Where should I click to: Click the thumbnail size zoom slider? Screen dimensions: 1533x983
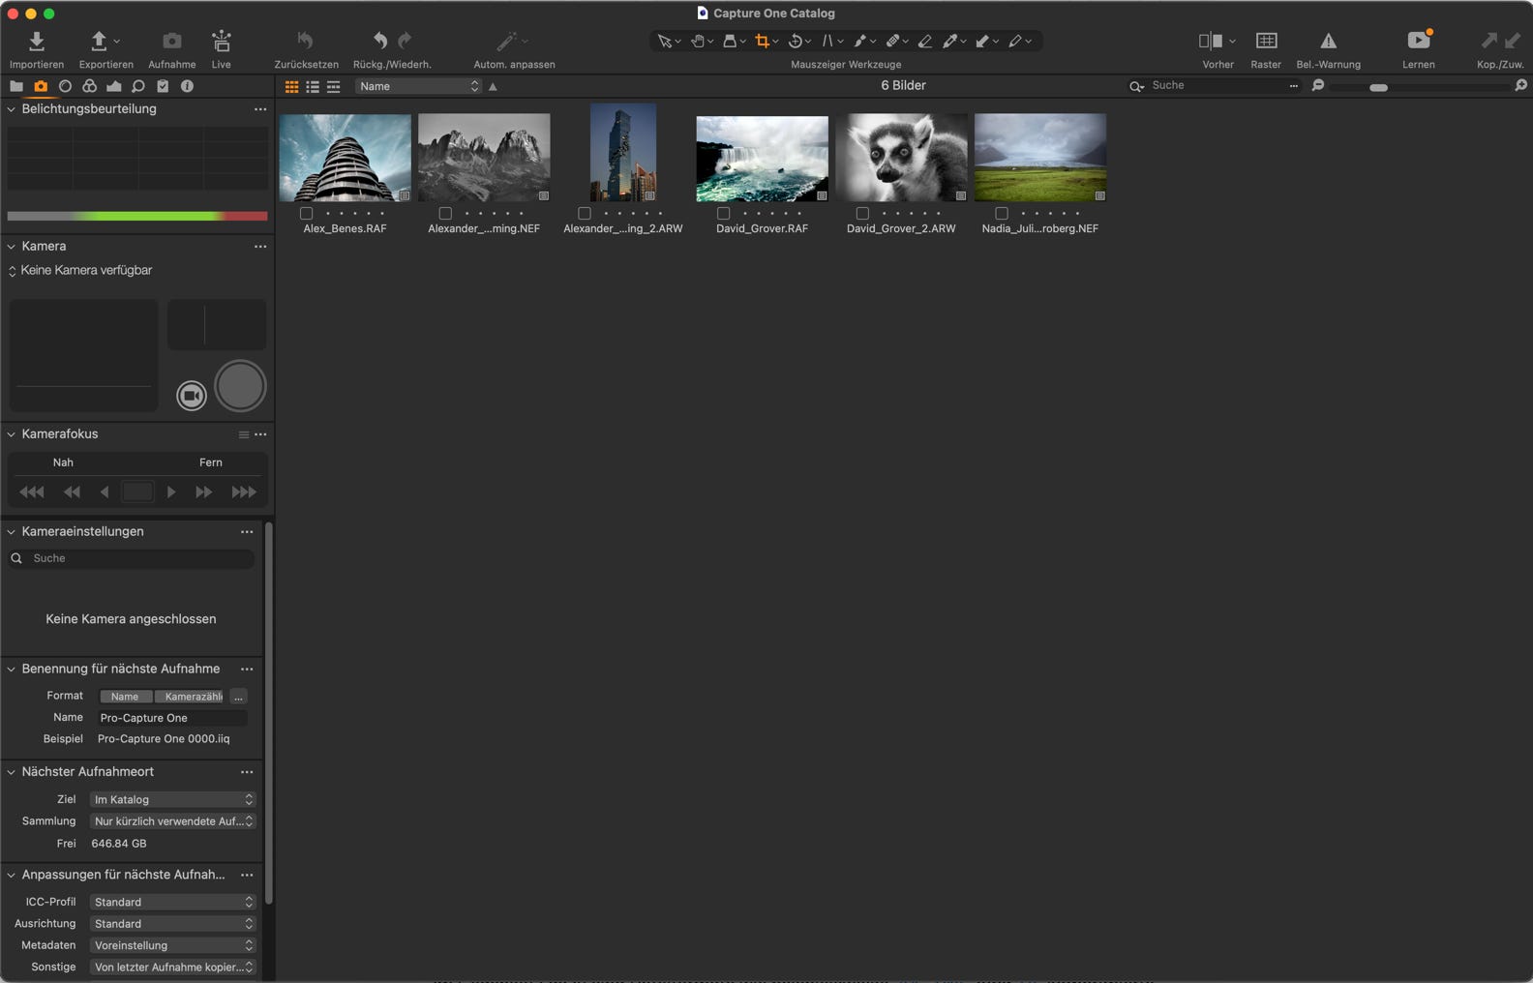pyautogui.click(x=1378, y=87)
